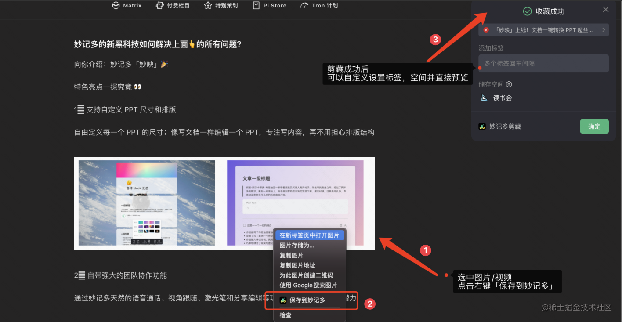This screenshot has height=322, width=622.
Task: Click the 收藏成功 title text
Action: [x=550, y=11]
